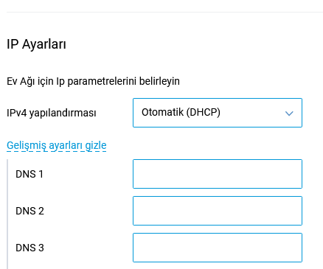Image resolution: width=323 pixels, height=269 pixels.
Task: Click the chevron arrow in the DHCP combo box
Action: [x=289, y=113]
